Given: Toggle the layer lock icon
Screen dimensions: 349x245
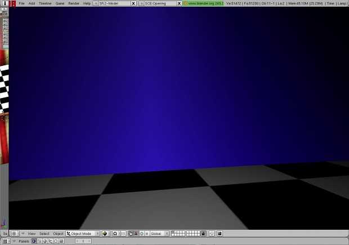Looking at the screenshot, I should [x=203, y=233].
